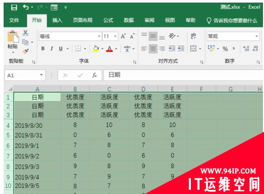Open the 帮助 tab
Screen dimensions: 264x194
point(190,20)
